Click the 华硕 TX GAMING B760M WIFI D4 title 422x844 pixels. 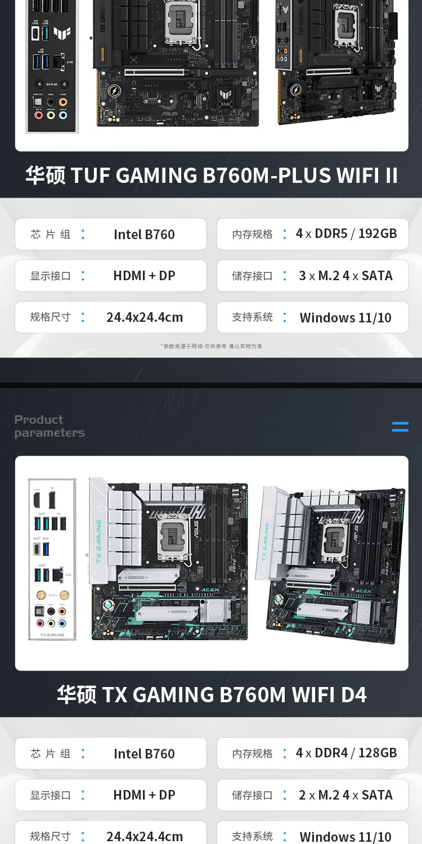point(212,694)
